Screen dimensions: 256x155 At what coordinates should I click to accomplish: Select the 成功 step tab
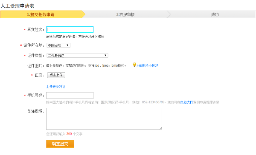(212, 14)
